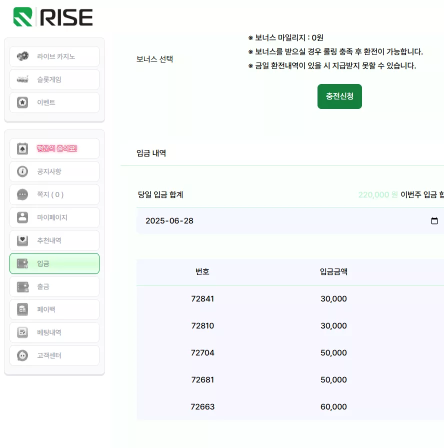Viewport: 444px width, 448px height.
Task: Click the 번호 column header
Action: click(202, 271)
